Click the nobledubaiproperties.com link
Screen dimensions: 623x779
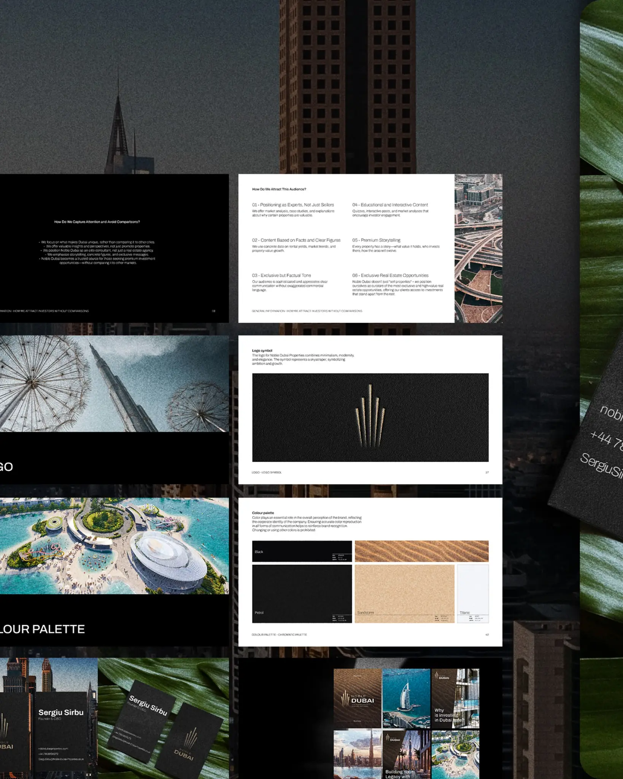tap(52, 749)
